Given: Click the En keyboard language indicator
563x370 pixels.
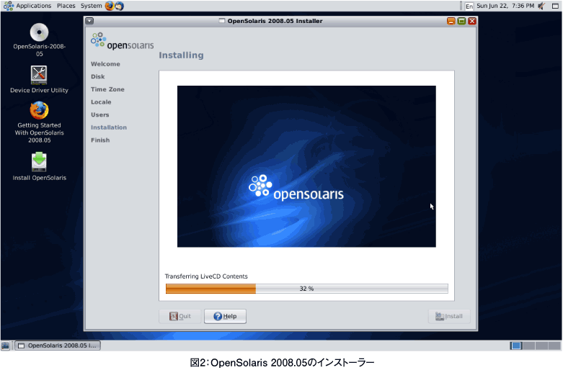Looking at the screenshot, I should tap(469, 6).
